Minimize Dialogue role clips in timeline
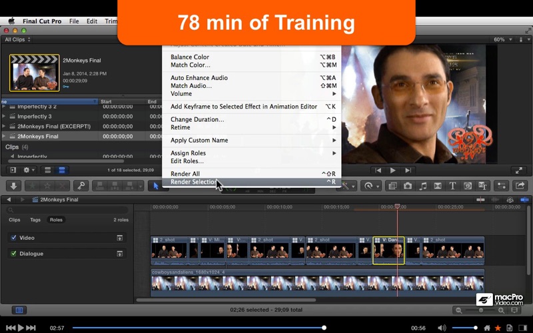Screen dimensions: 533x333 pyautogui.click(x=120, y=254)
